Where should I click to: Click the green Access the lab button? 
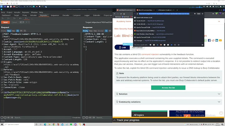click(x=168, y=88)
